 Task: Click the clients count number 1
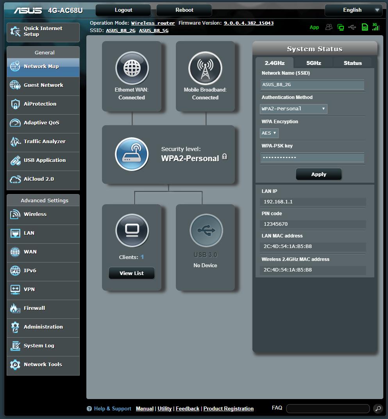tap(142, 257)
